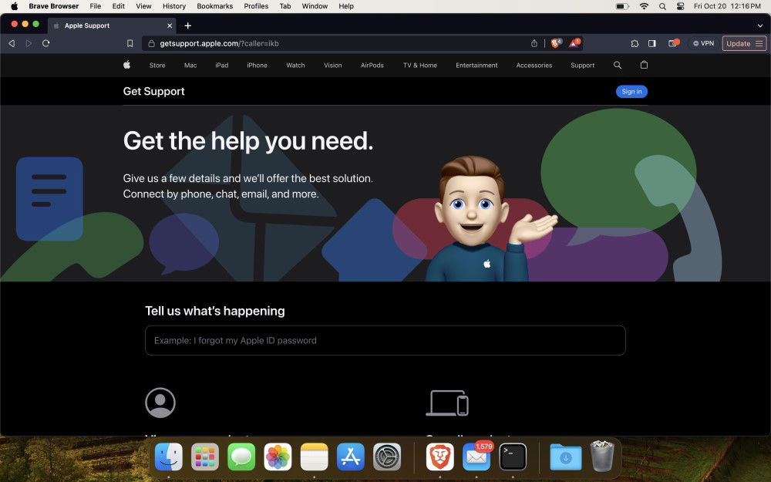The width and height of the screenshot is (771, 482).
Task: Select the Apple Support browser tab
Action: 87,25
